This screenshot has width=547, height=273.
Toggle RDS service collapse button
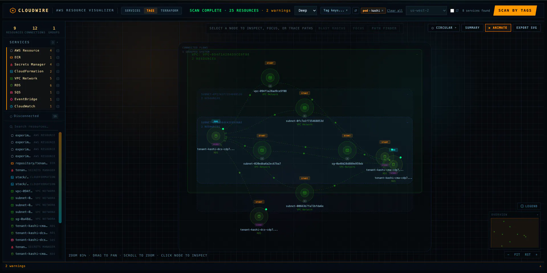tap(58, 85)
